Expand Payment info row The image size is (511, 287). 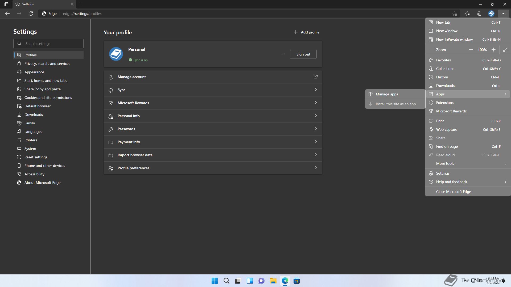tap(213, 142)
